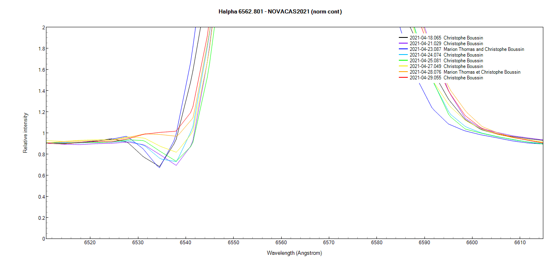560x267 pixels.
Task: Click the chart title Halpha 6562.801 - NOVACAS2021
Action: [x=280, y=12]
